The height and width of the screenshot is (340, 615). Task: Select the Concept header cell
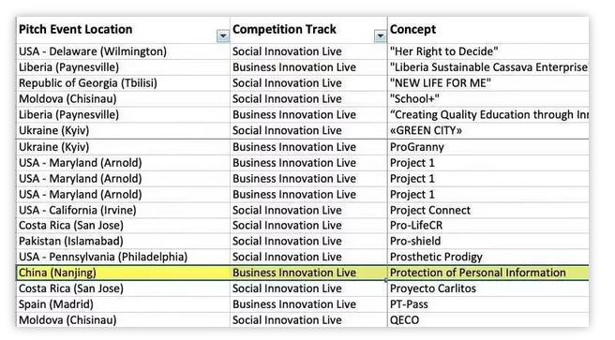(488, 30)
